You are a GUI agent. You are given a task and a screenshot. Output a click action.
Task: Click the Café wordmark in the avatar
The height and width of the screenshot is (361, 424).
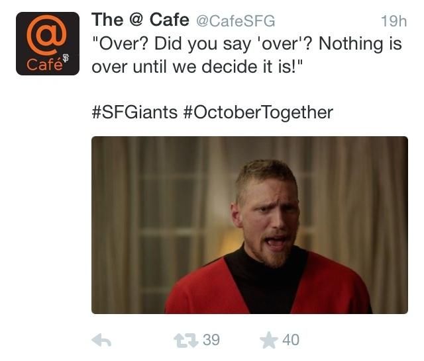[44, 64]
